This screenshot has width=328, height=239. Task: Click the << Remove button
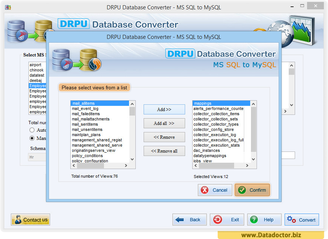point(164,137)
